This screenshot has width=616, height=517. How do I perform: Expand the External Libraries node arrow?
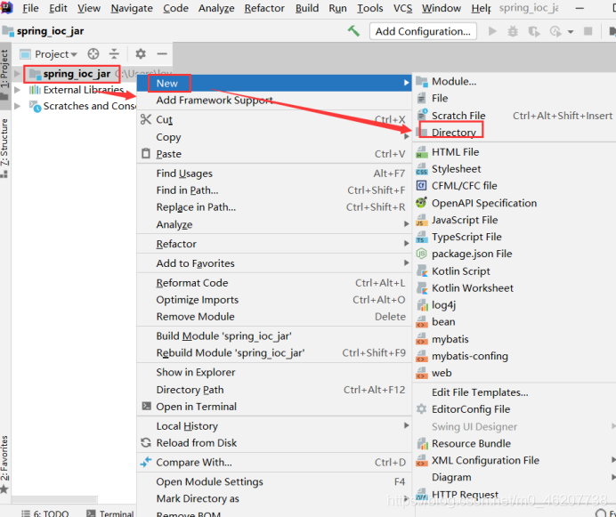(17, 90)
